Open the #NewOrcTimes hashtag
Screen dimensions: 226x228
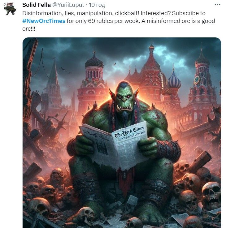(44, 21)
